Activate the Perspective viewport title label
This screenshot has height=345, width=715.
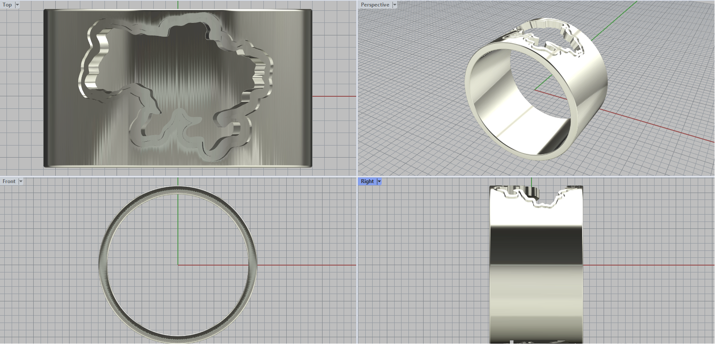[374, 5]
